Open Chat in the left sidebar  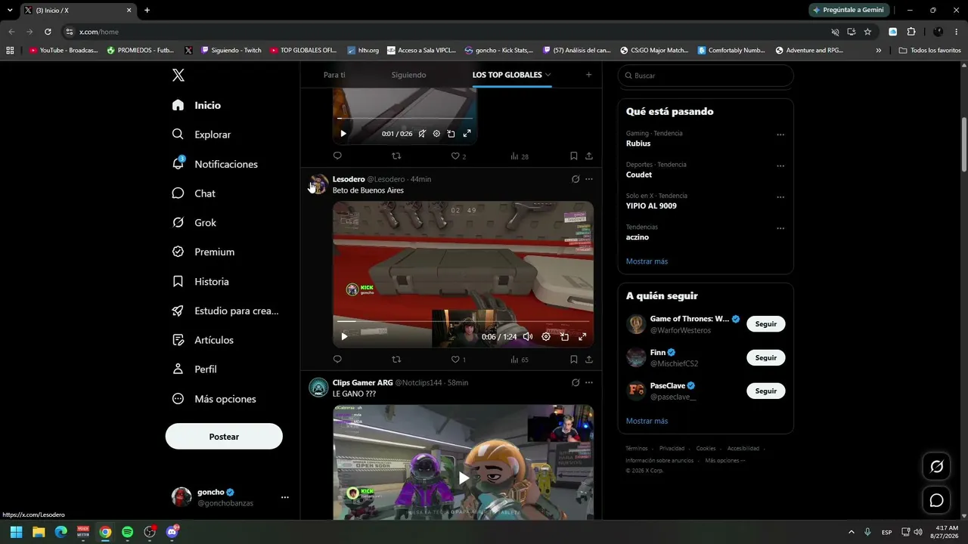[x=194, y=193]
